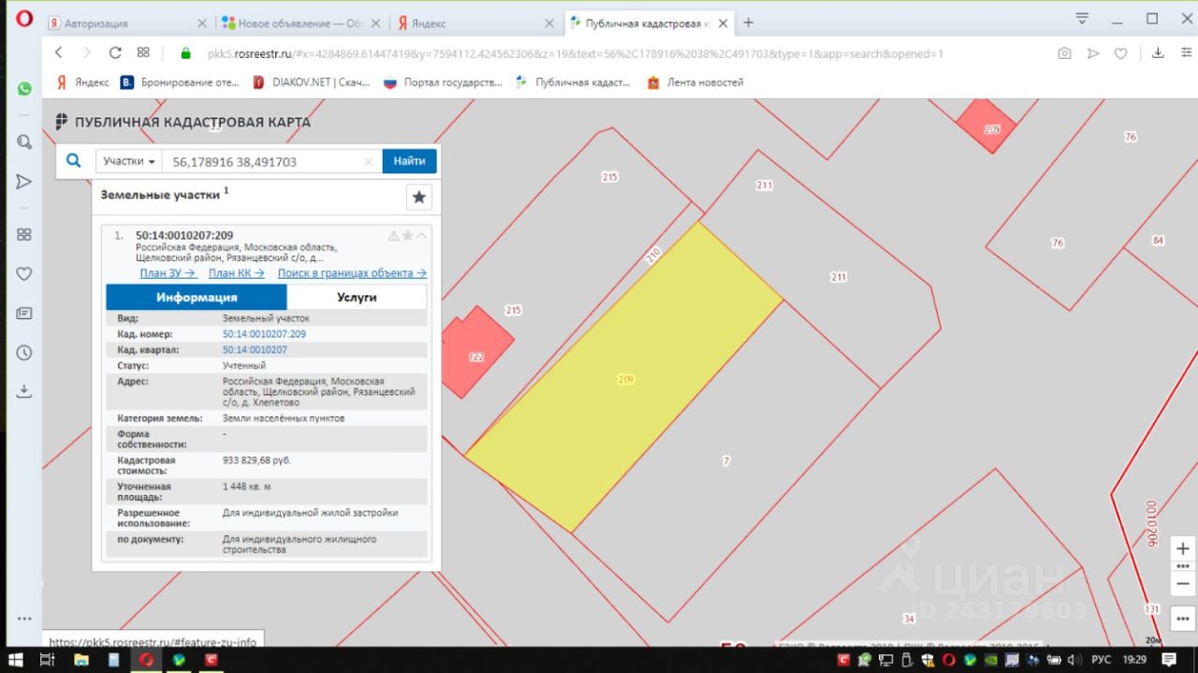The width and height of the screenshot is (1198, 673).
Task: Switch to the Услуги tab
Action: [x=357, y=297]
